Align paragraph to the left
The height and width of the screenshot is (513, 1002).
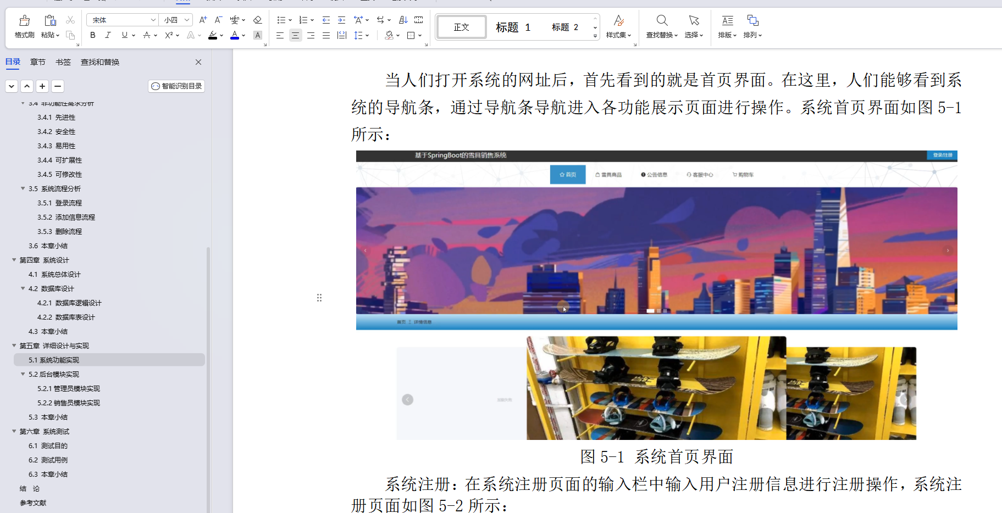click(x=280, y=35)
